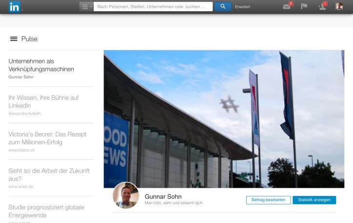Open the profile avatar menu in header
Image resolution: width=353 pixels, height=223 pixels.
(339, 6)
